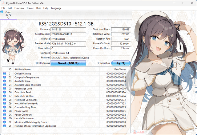This screenshot has height=135, width=197.
Task: Select the C: drive Good 42 °C tab
Action: point(8,15)
